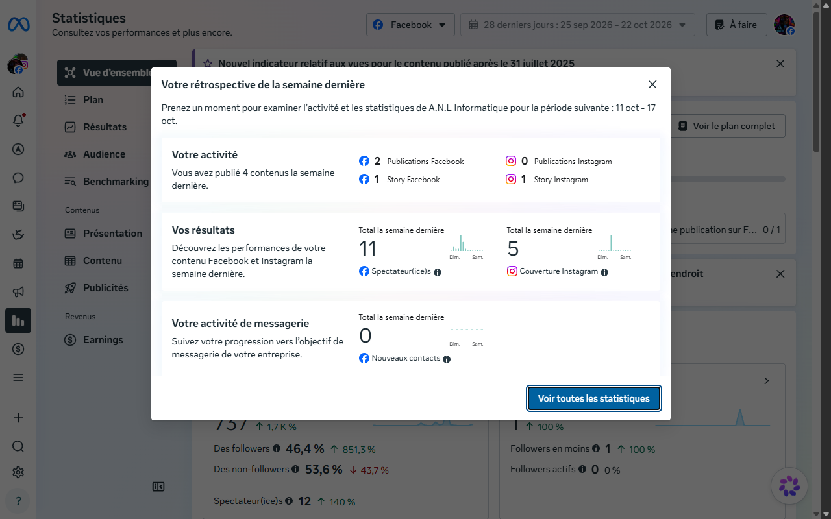The height and width of the screenshot is (519, 831).
Task: Open settings gear in left rail
Action: click(x=18, y=472)
